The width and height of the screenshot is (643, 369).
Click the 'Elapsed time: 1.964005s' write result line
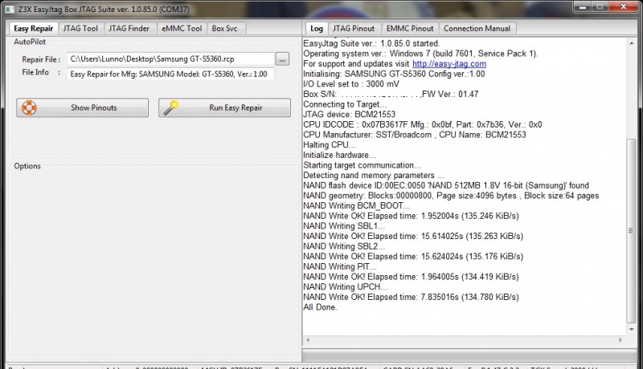click(x=411, y=277)
